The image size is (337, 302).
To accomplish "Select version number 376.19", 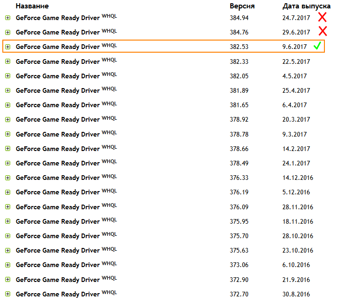I will (x=239, y=192).
